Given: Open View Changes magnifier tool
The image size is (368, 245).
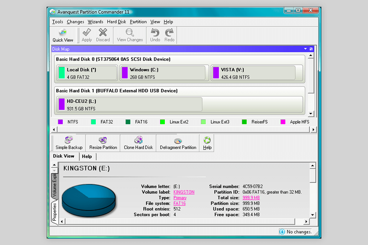Looking at the screenshot, I should point(130,35).
